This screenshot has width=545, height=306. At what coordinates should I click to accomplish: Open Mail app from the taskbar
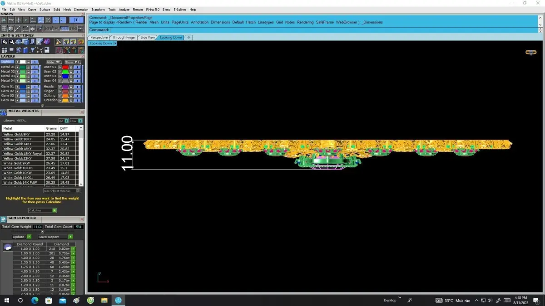click(x=63, y=300)
